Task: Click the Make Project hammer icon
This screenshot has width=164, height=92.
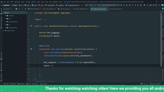Action: coord(82,5)
